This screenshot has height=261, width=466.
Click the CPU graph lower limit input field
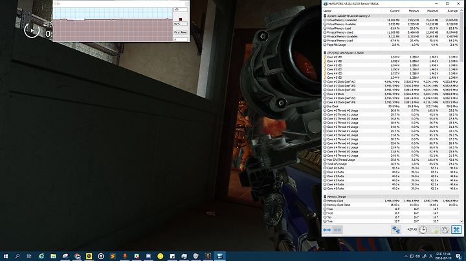[x=181, y=39]
